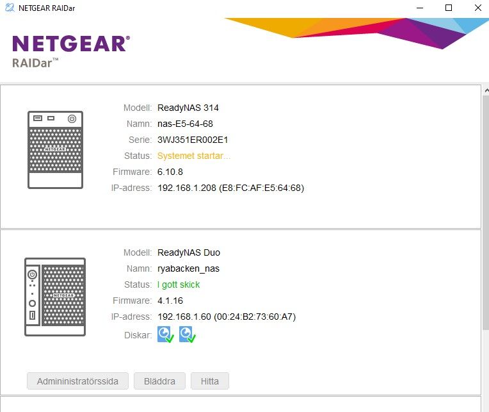This screenshot has height=412, width=489.
Task: Click the Serie label
Action: tap(140, 140)
